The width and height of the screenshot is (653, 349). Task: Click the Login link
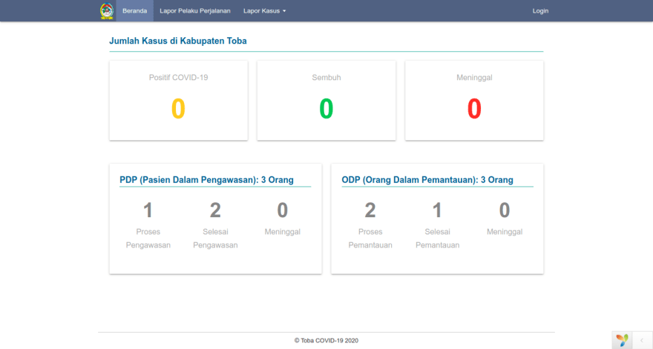(540, 11)
